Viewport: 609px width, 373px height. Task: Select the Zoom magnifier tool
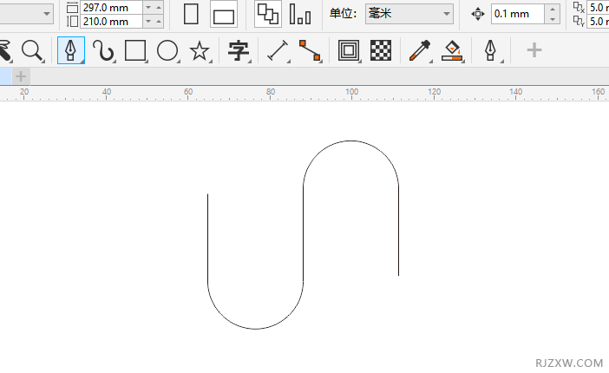pos(32,51)
